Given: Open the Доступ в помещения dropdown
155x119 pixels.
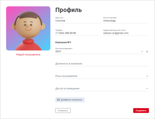Looking at the screenshot, I should tap(102, 89).
